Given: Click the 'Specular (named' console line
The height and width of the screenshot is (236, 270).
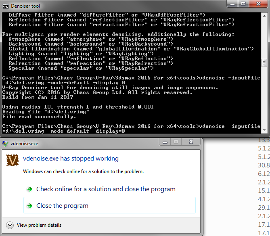Looking at the screenshot, I should [x=81, y=68].
